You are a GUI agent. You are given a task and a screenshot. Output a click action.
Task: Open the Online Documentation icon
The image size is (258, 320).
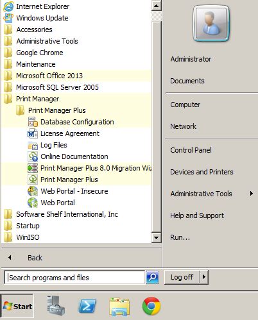click(33, 156)
